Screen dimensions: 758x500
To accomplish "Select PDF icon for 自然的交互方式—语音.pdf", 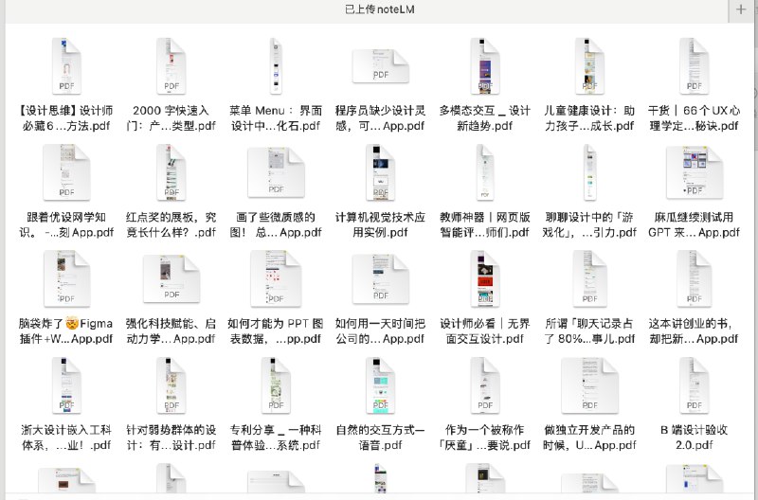I will pyautogui.click(x=381, y=385).
